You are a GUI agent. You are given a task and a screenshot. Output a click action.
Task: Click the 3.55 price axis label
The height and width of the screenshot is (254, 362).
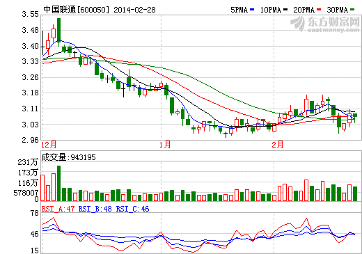point(31,14)
